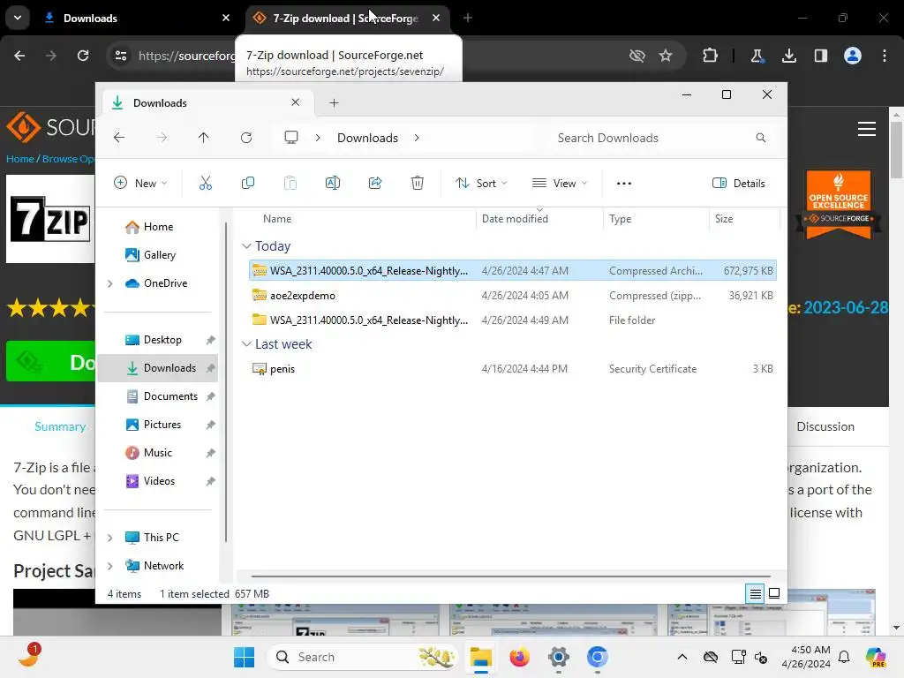Show hidden system tray icons
Viewport: 904px width, 678px height.
(x=682, y=657)
